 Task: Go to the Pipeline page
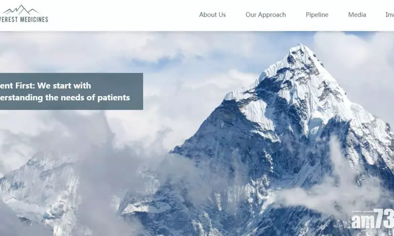(x=317, y=15)
